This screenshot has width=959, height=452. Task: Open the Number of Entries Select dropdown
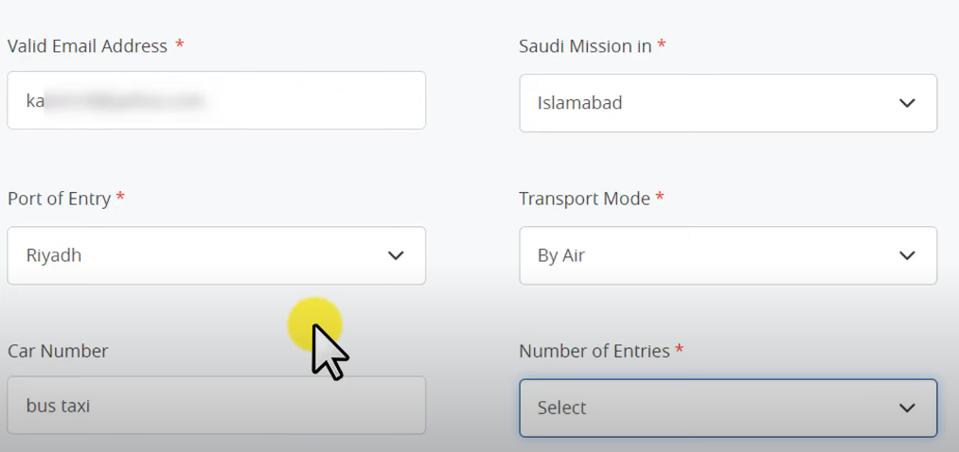coord(728,408)
